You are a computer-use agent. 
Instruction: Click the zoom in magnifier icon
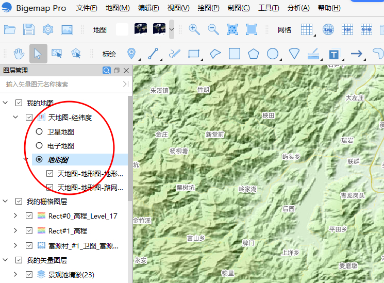(194, 30)
